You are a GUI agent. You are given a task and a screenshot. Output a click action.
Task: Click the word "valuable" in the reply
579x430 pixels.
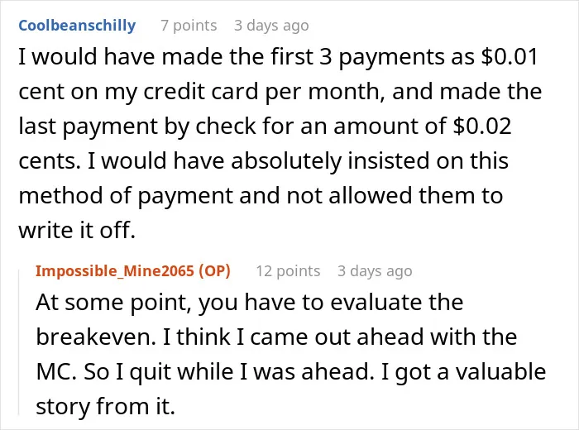pos(500,371)
